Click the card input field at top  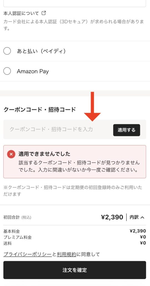click(75, 3)
